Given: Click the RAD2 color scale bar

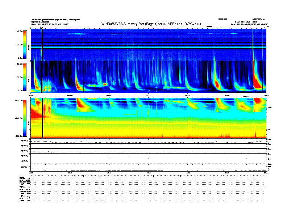Looking at the screenshot, I should pyautogui.click(x=25, y=45).
